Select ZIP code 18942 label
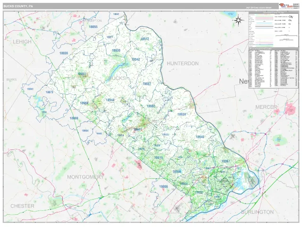The height and width of the screenshot is (227, 302). tap(135, 60)
